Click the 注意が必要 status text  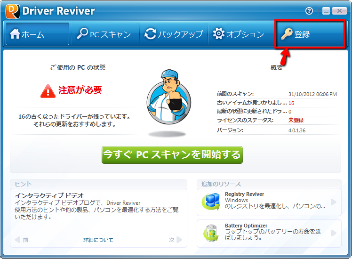[x=80, y=90]
